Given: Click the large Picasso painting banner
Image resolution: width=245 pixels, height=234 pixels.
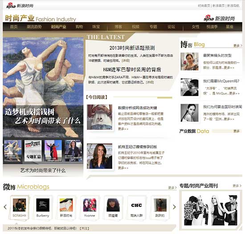Looking at the screenshot, I should point(43,87).
